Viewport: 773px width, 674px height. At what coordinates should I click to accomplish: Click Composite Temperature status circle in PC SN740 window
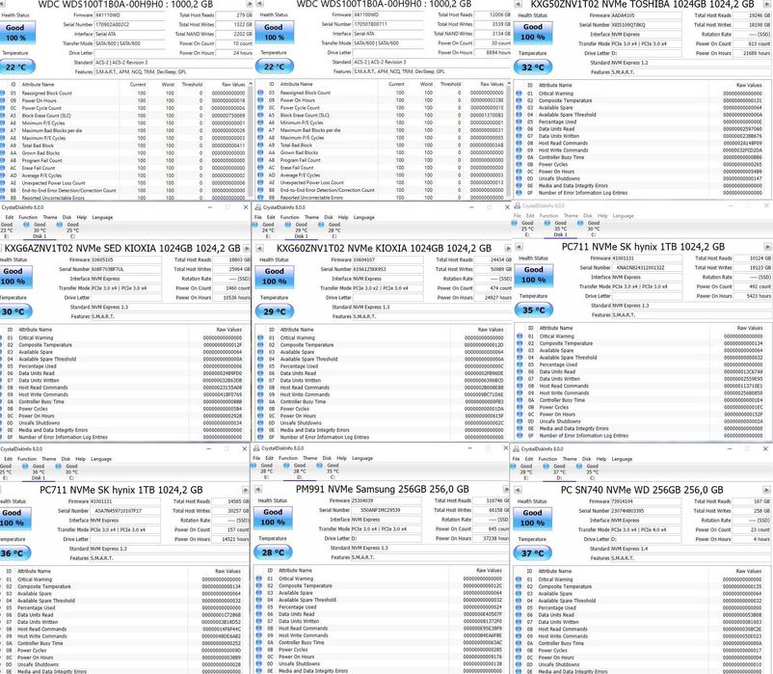click(519, 586)
